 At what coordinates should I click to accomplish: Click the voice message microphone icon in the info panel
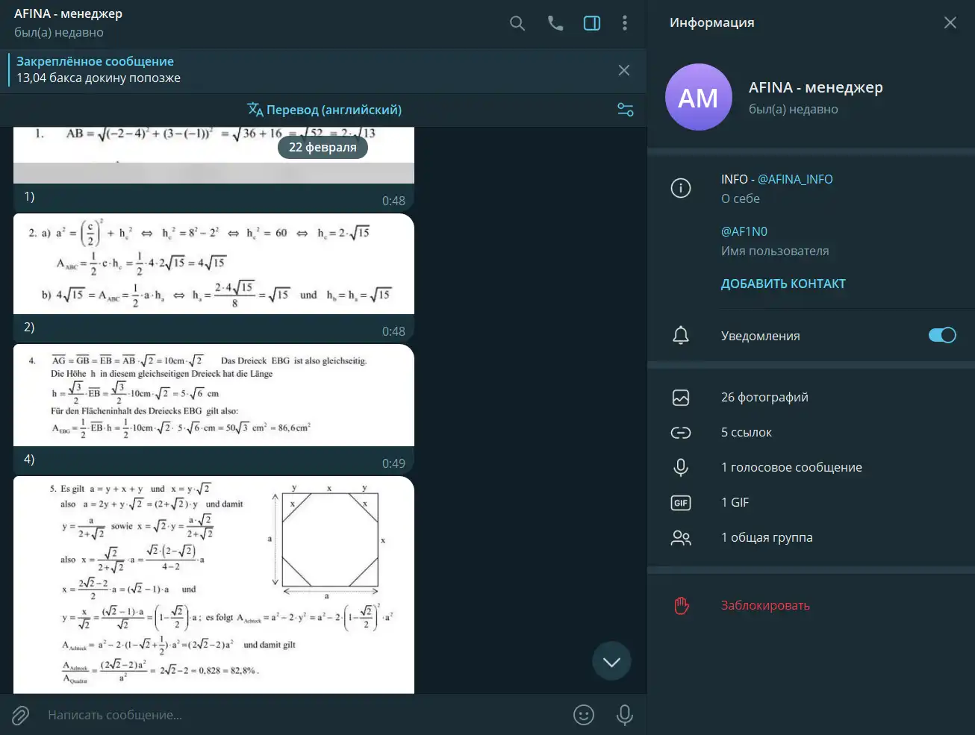(x=681, y=467)
